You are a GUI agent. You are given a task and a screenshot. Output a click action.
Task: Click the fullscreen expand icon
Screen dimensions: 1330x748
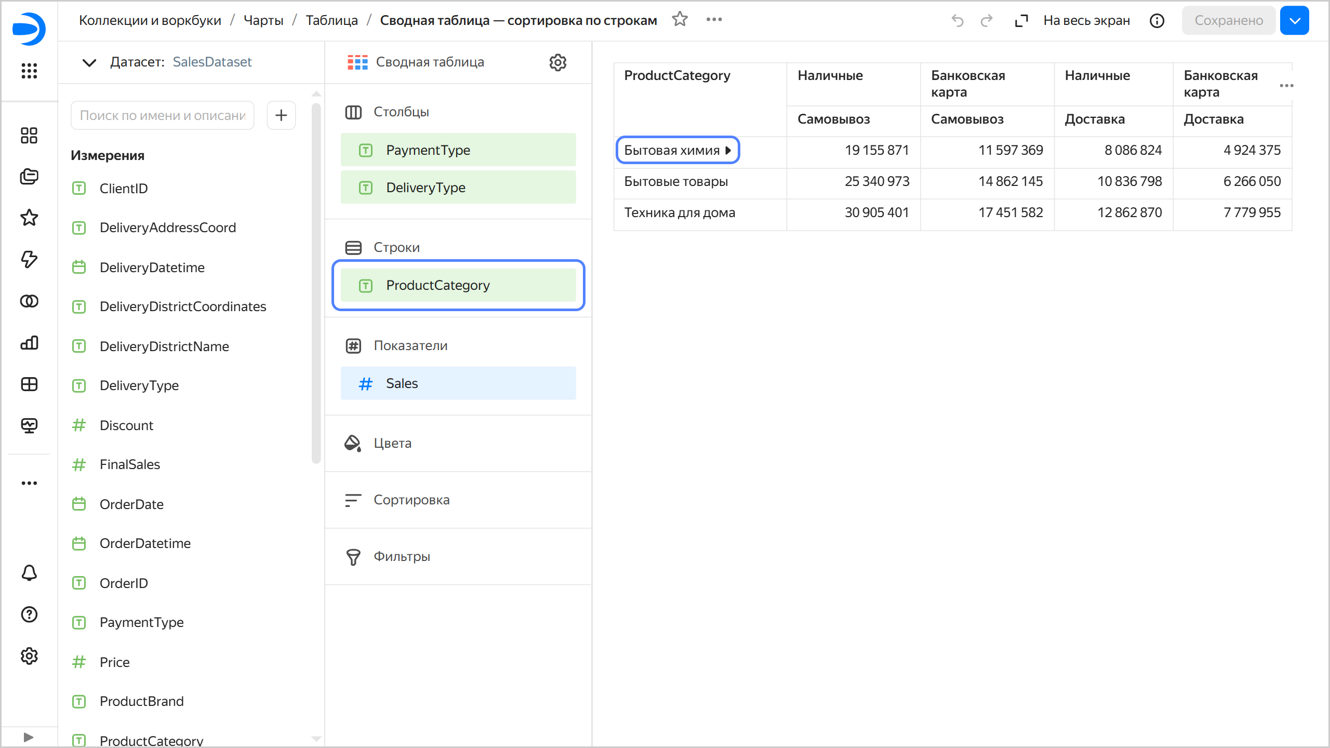1021,21
